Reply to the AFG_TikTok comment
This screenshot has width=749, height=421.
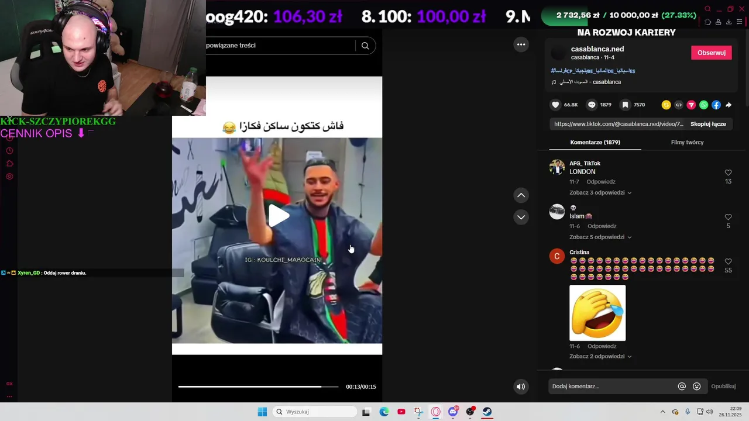point(601,182)
